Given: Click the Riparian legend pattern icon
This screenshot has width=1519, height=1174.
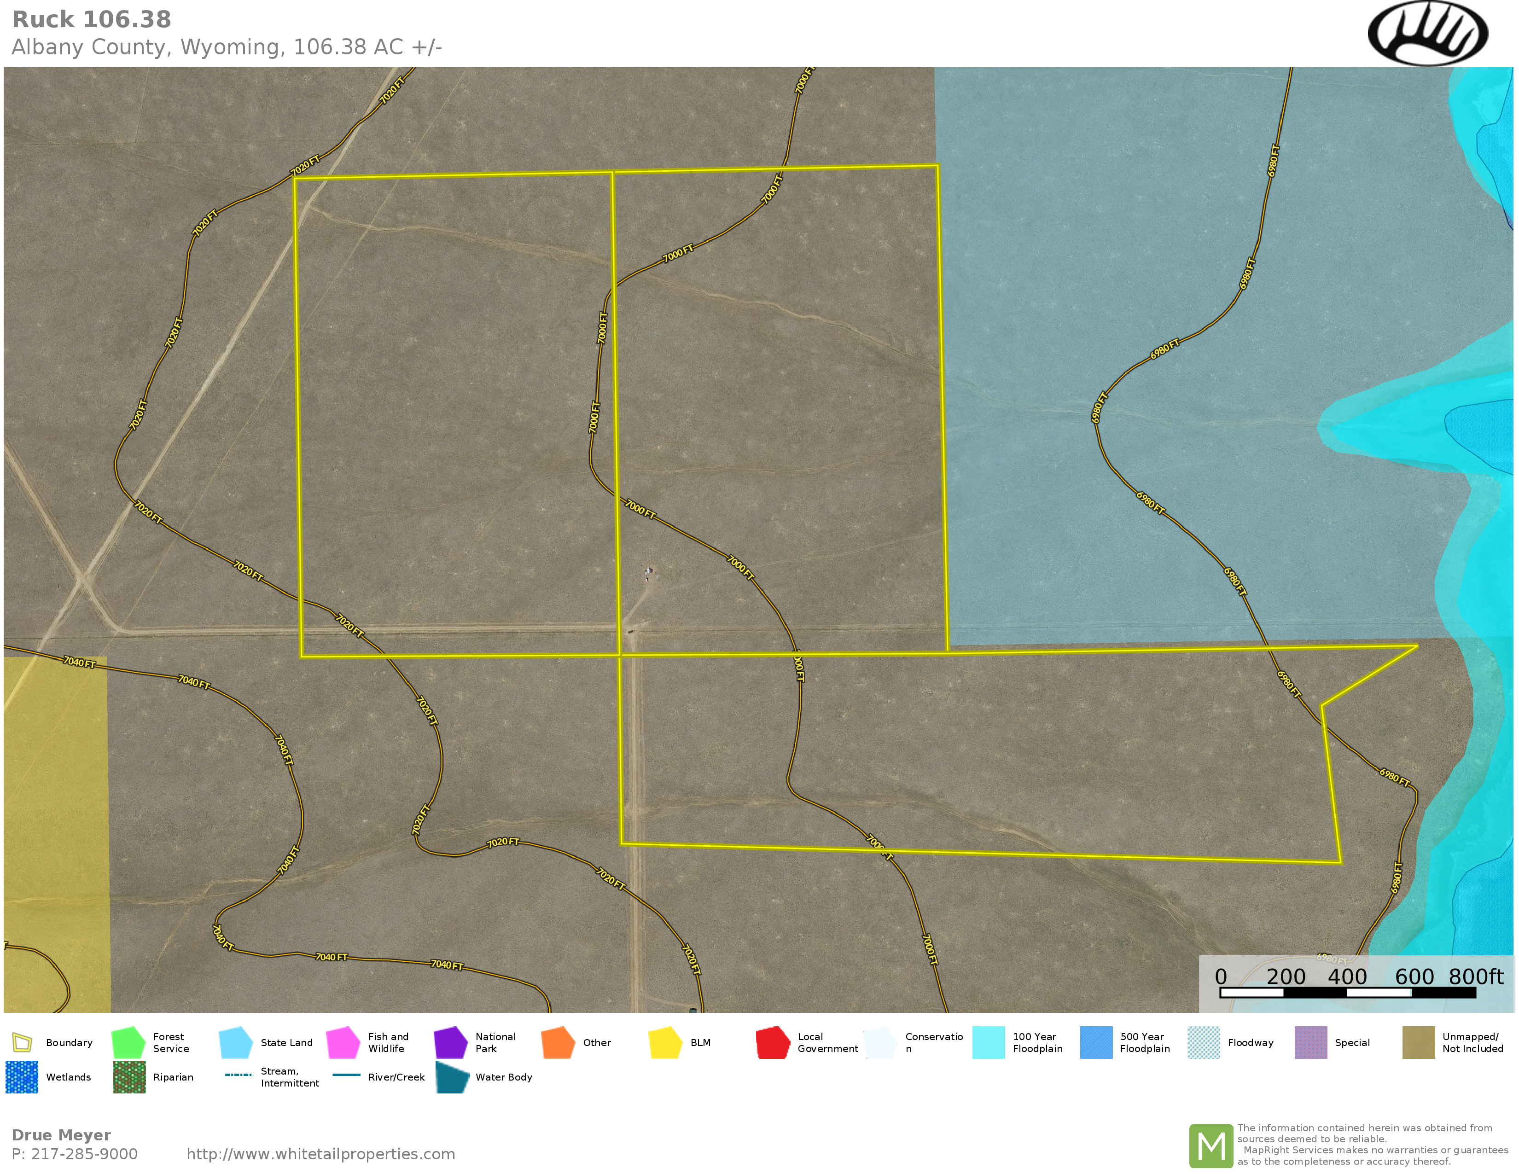Looking at the screenshot, I should 129,1077.
